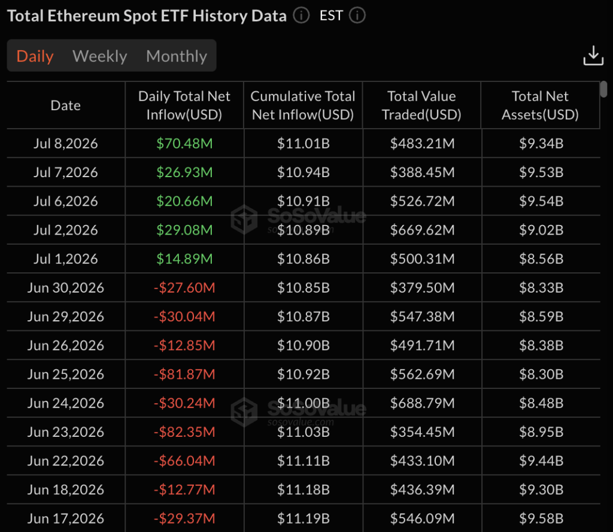Click the -$81.87M outflow value

[x=184, y=375]
